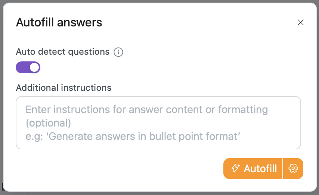319x195 pixels.
Task: Disable the Auto detect questions toggle
Action: tap(28, 67)
